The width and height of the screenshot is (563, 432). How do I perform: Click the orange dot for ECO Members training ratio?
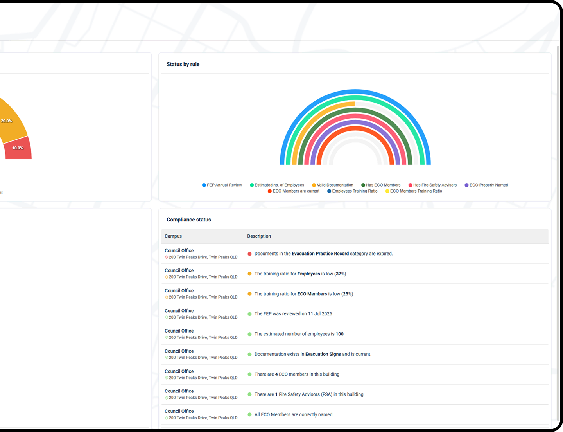click(x=249, y=294)
